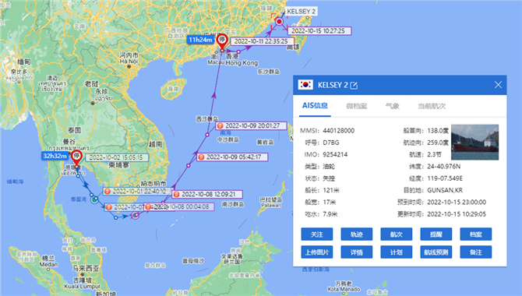Open the 当前航次 tab
This screenshot has height=296, width=522.
pyautogui.click(x=432, y=106)
